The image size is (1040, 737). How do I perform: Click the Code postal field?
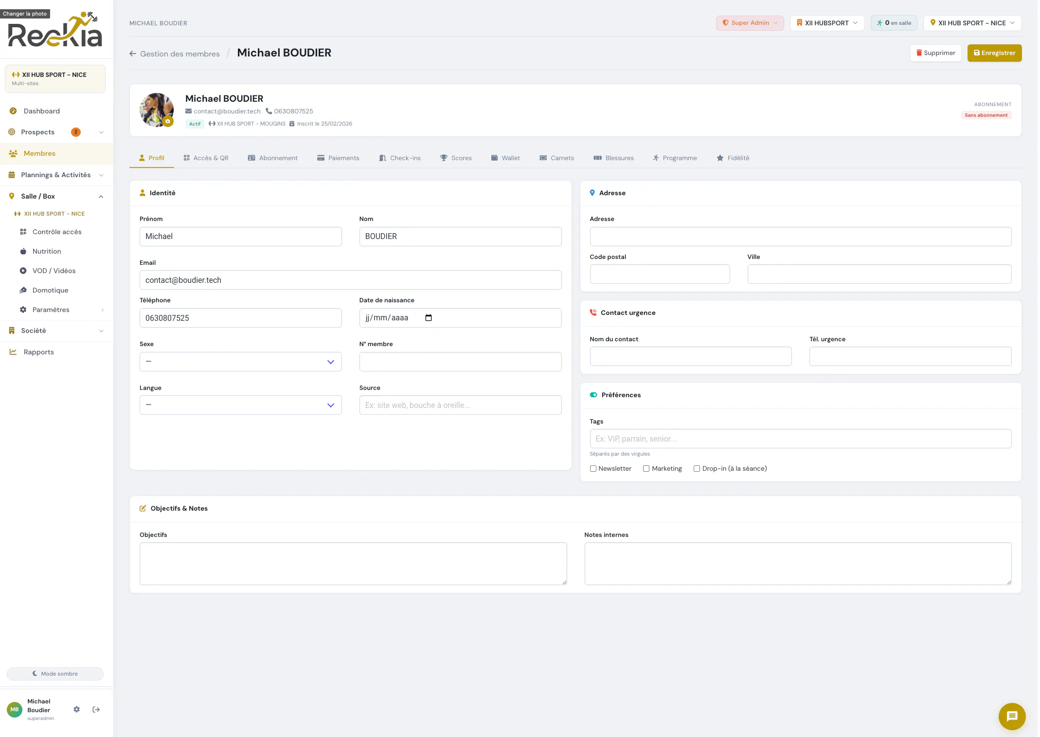[x=660, y=274]
